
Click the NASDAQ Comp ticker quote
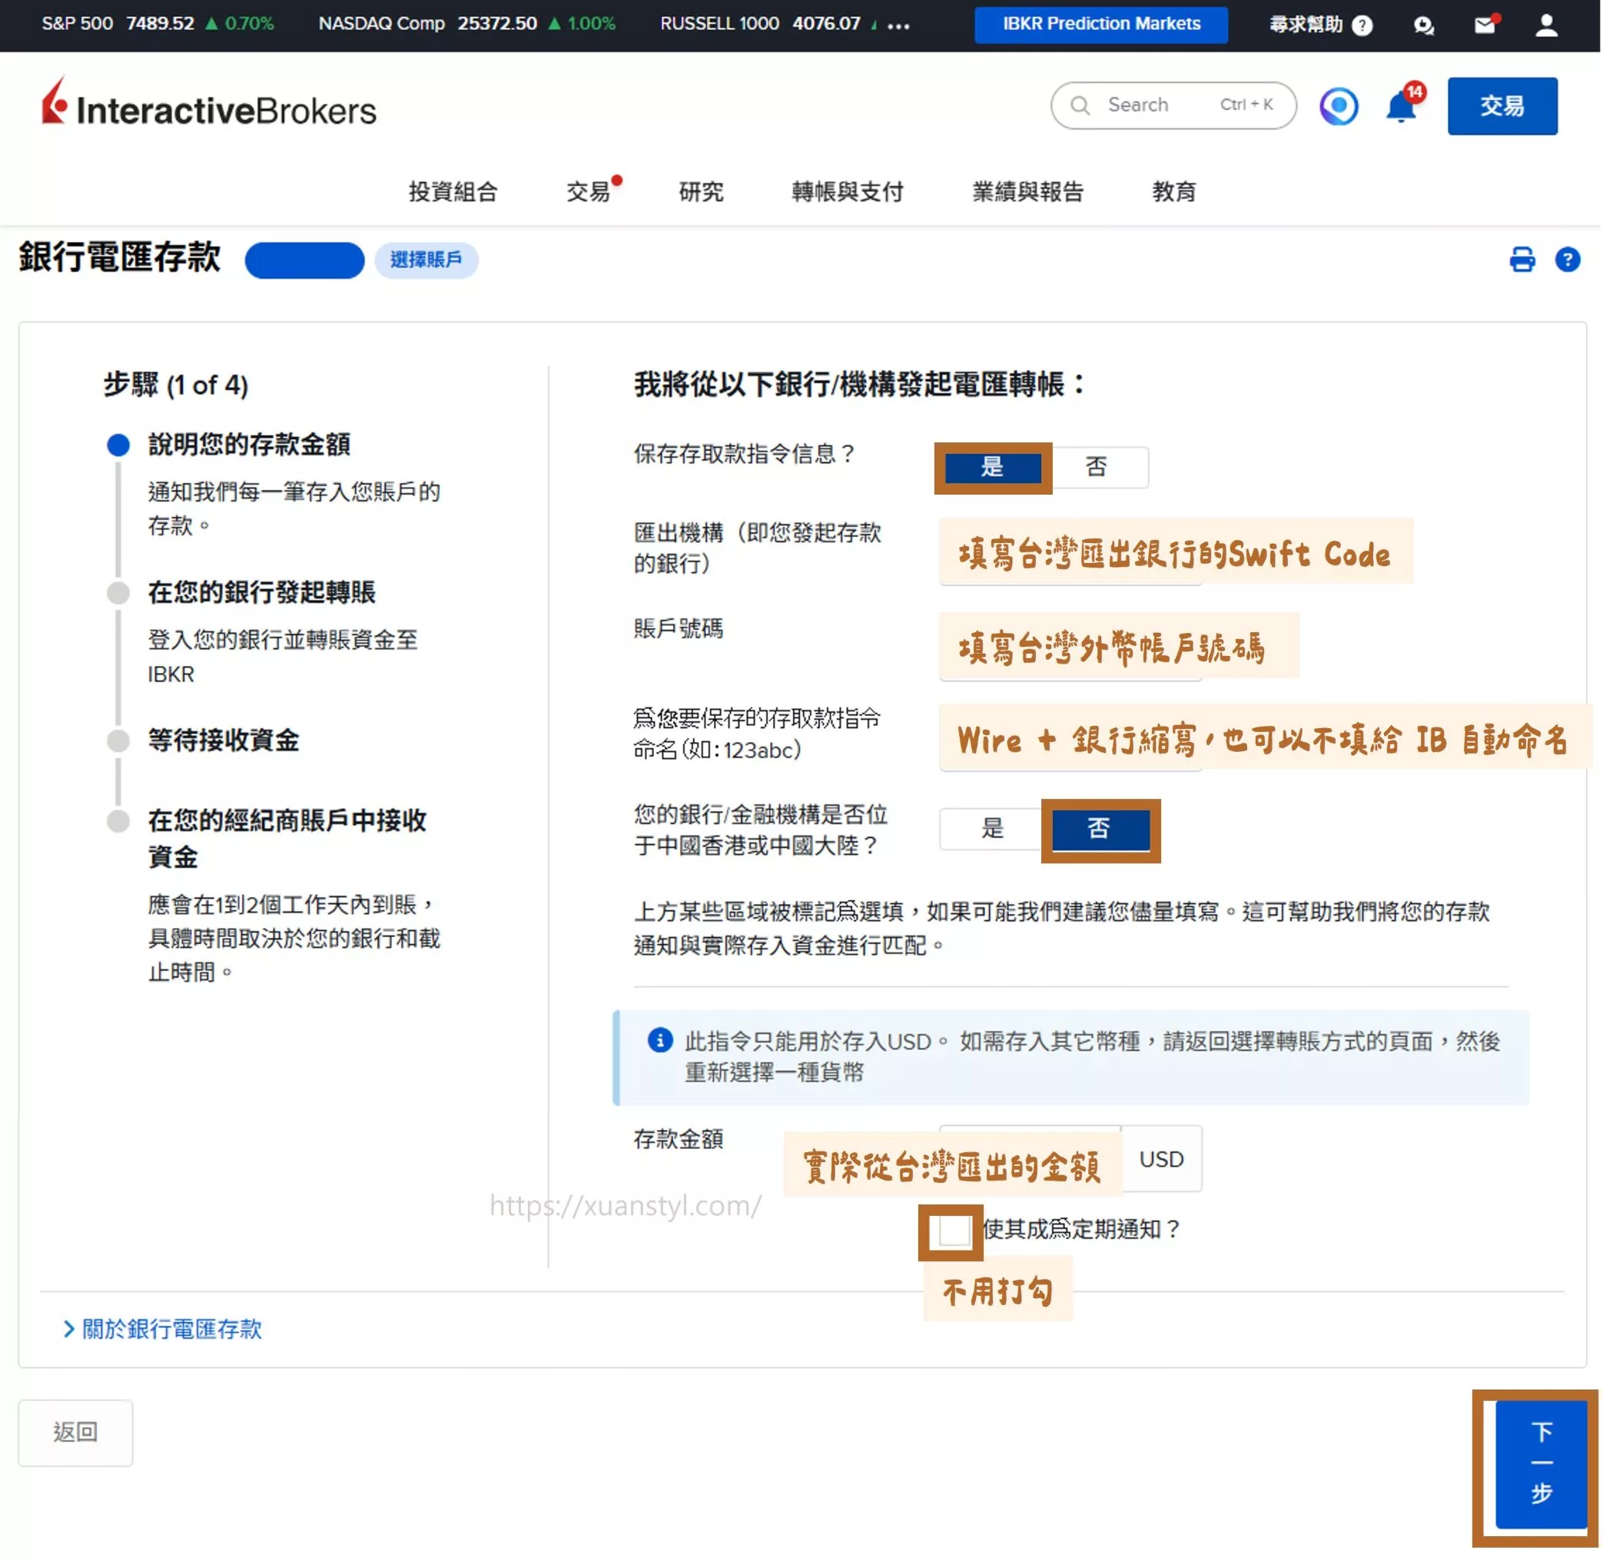tap(466, 24)
